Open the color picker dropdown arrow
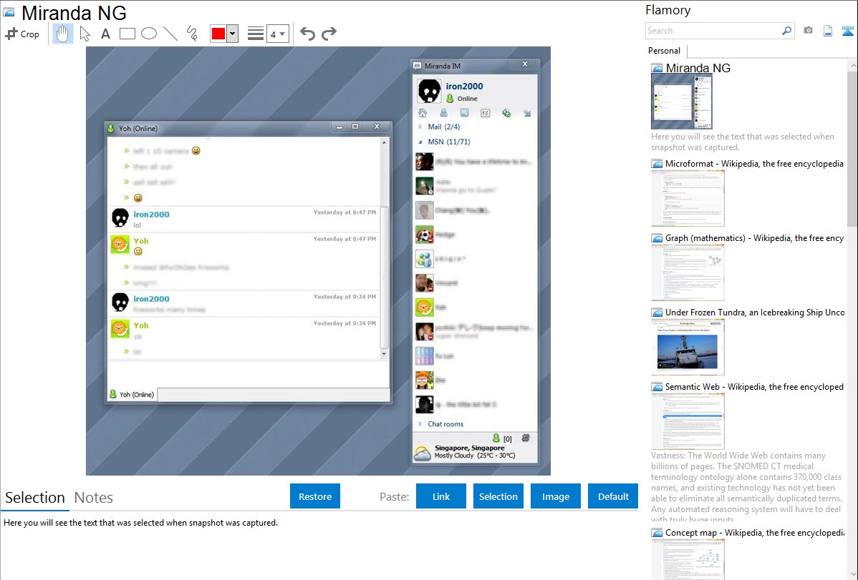Viewport: 858px width, 580px height. 232,34
